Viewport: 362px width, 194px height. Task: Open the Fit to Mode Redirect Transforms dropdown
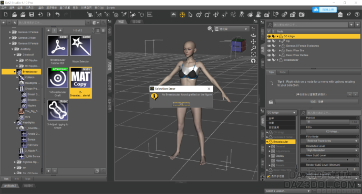(332, 141)
